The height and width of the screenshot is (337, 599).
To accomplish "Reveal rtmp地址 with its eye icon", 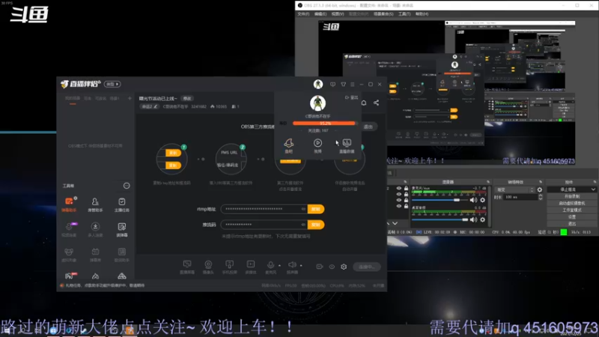I will [x=303, y=209].
